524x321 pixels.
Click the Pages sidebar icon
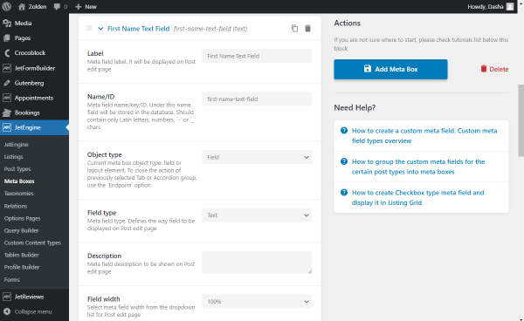click(7, 38)
